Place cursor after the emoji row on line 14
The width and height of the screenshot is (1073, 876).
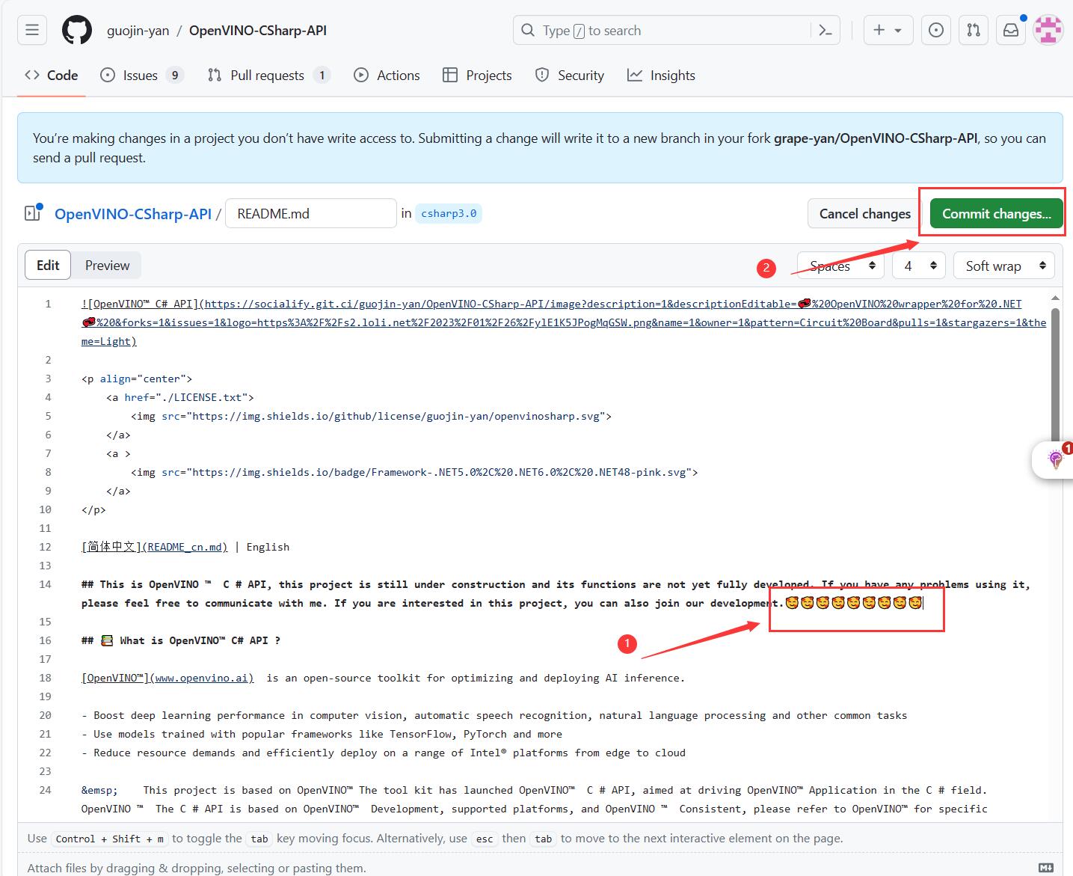coord(924,603)
